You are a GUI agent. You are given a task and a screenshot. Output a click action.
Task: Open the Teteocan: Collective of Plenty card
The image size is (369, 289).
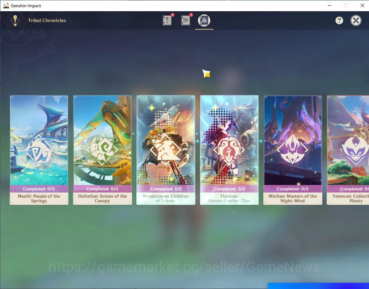(348, 150)
